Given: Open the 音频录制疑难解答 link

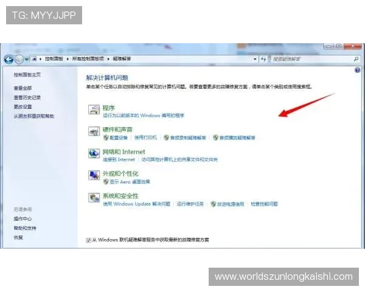Looking at the screenshot, I should tap(188, 138).
